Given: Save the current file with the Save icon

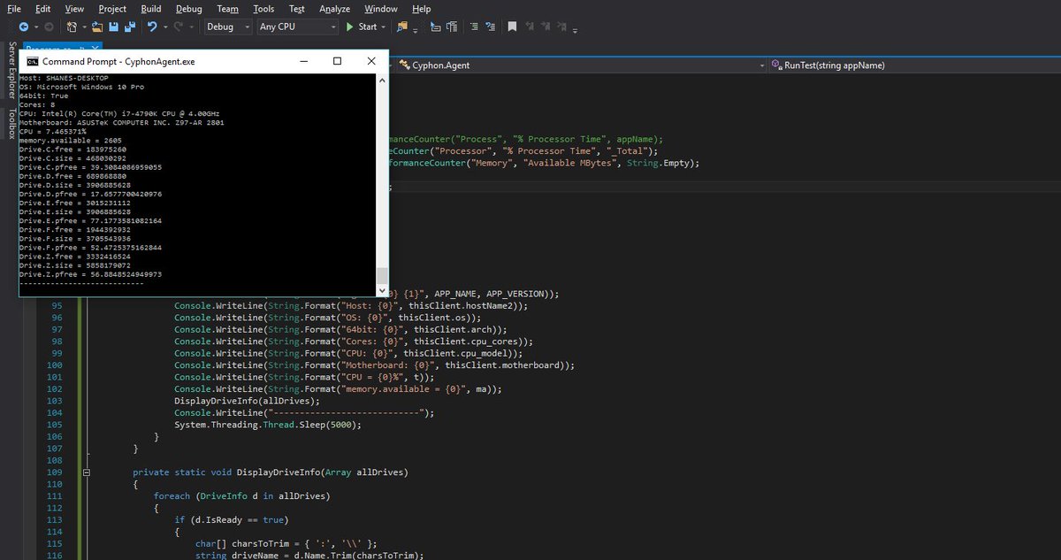Looking at the screenshot, I should click(114, 27).
